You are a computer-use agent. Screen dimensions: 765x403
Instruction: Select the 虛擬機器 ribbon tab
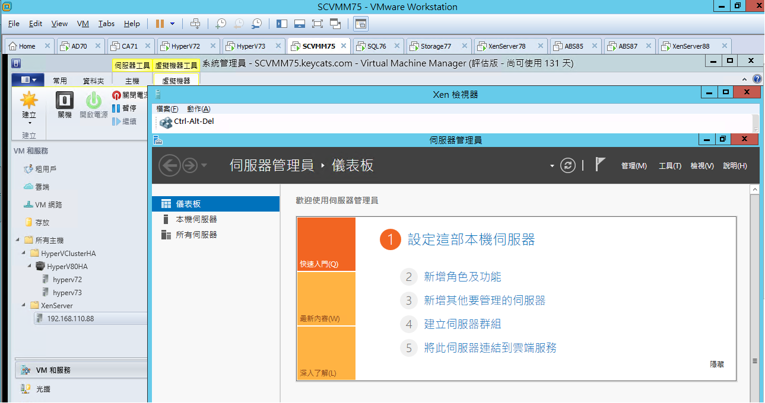[176, 81]
